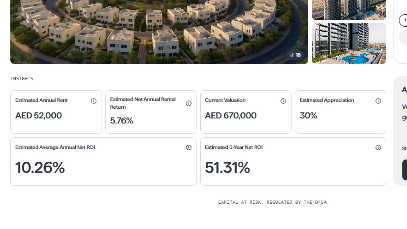This screenshot has width=407, height=229.
Task: Open the Estimated Annual Rent info tooltip icon
Action: coord(94,101)
